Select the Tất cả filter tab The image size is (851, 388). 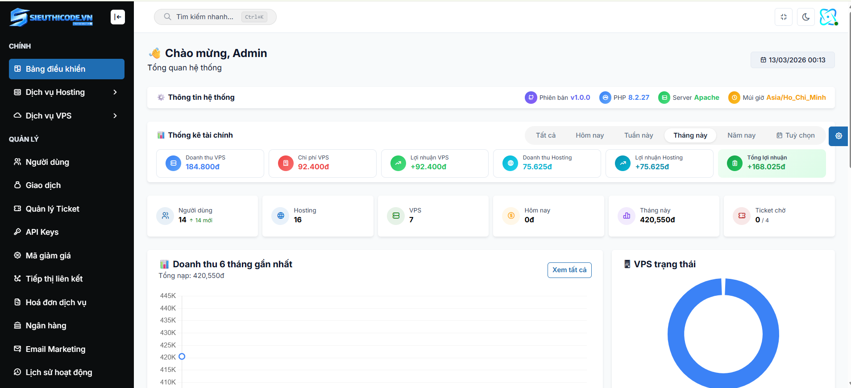[x=546, y=135]
